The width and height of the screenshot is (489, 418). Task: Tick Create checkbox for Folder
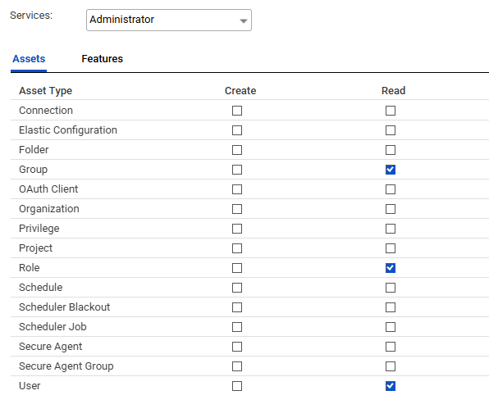tap(237, 150)
